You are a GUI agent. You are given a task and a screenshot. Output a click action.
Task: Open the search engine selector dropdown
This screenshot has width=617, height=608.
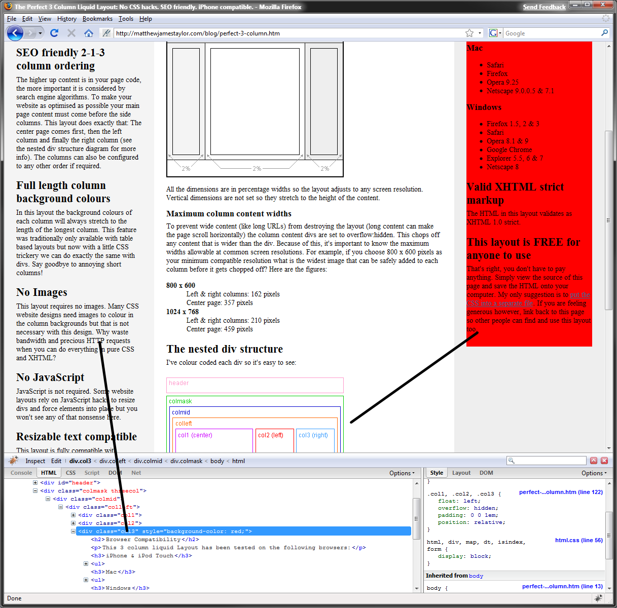[495, 33]
